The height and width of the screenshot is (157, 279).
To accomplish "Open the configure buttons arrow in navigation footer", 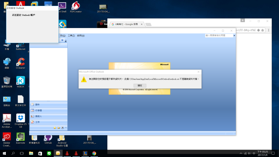I will click(66, 128).
